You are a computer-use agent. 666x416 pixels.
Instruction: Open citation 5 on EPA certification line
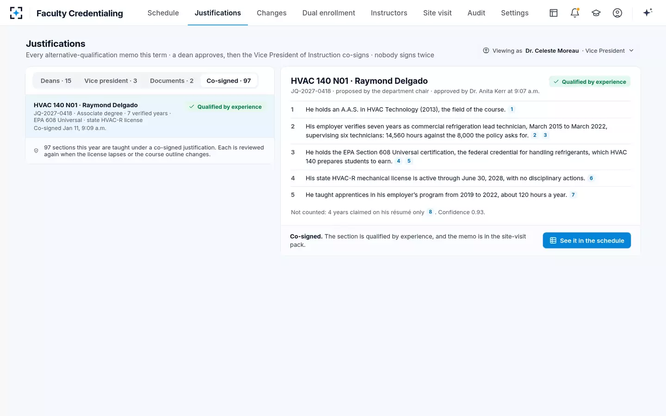[409, 161]
